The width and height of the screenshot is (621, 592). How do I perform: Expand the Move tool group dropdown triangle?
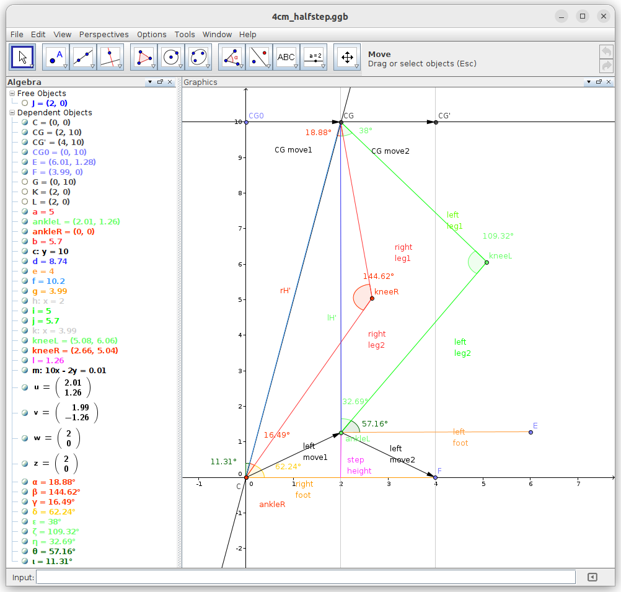pyautogui.click(x=32, y=66)
